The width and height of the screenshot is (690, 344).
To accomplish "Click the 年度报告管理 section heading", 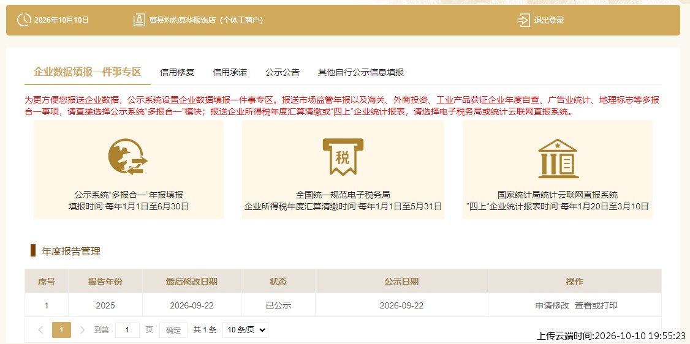I will 71,252.
